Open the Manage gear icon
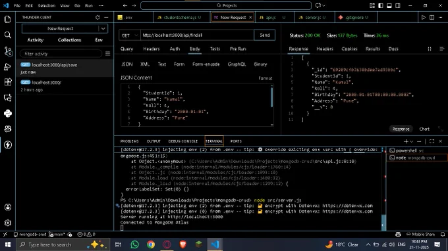This screenshot has height=251, width=448. 8,223
